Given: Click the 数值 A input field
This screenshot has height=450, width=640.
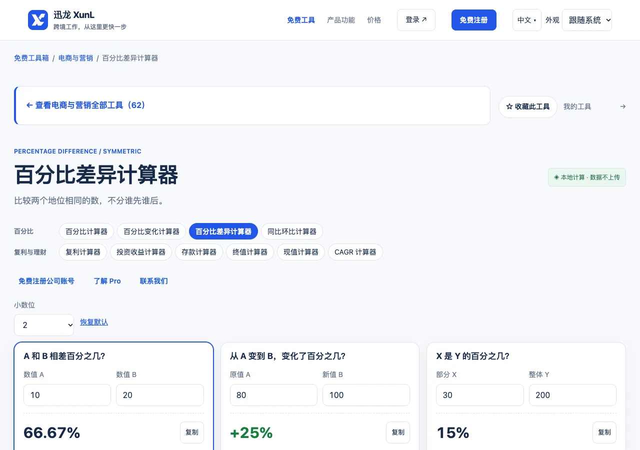Looking at the screenshot, I should pos(67,395).
